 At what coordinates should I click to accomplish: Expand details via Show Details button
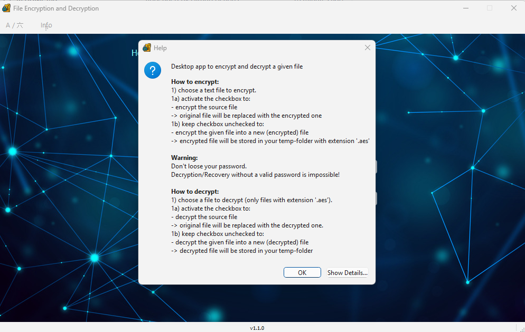(x=347, y=272)
